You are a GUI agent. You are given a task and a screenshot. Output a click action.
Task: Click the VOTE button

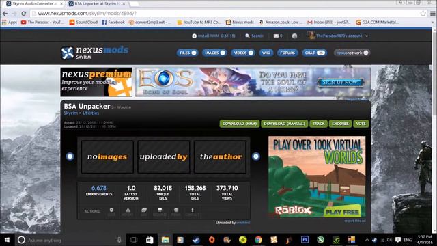coord(361,124)
